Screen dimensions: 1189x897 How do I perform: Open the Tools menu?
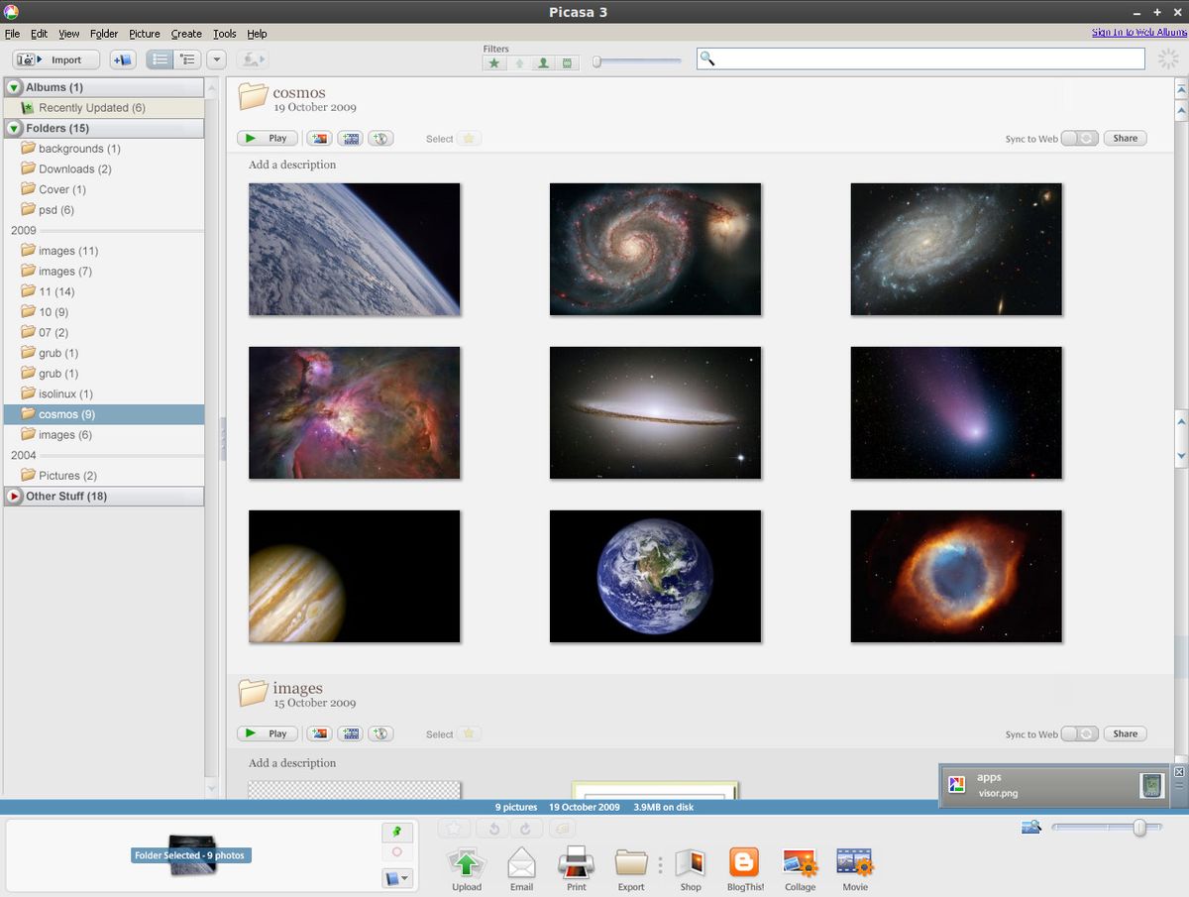pyautogui.click(x=224, y=33)
